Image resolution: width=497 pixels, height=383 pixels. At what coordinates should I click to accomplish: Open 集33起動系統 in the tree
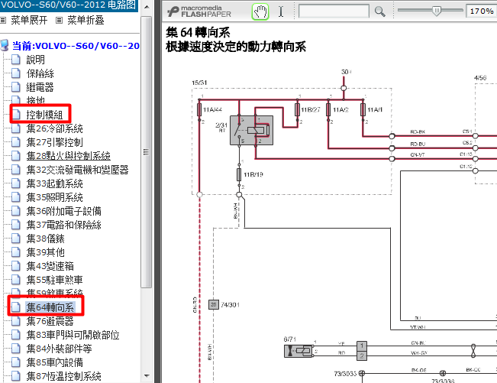pyautogui.click(x=54, y=183)
